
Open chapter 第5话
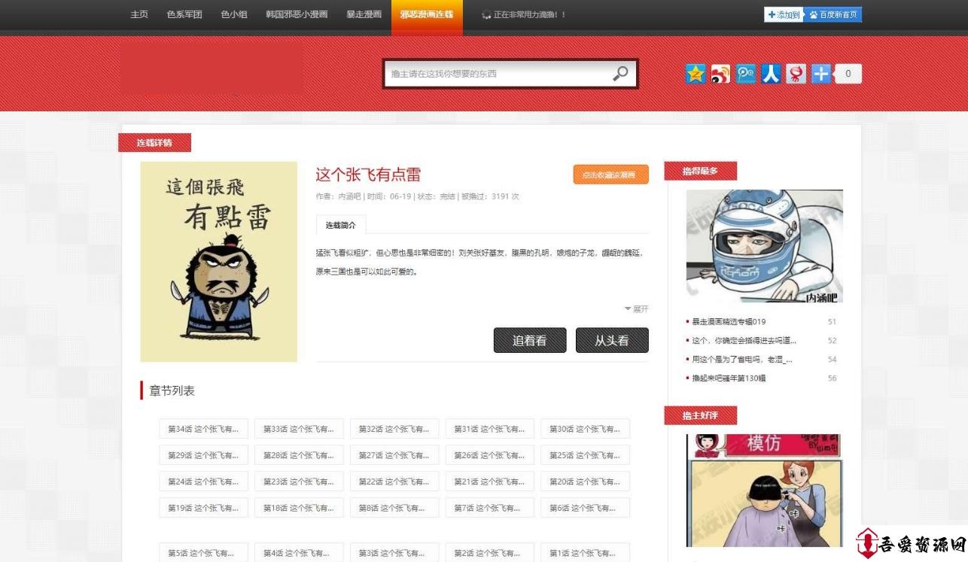click(x=203, y=553)
